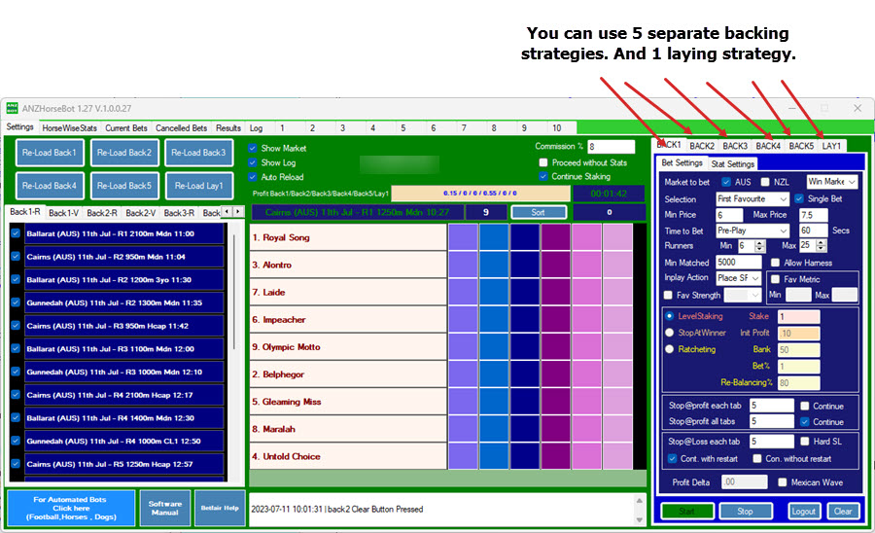Toggle the Show Market checkbox
Viewport: 875px width, 533px height.
pyautogui.click(x=254, y=149)
